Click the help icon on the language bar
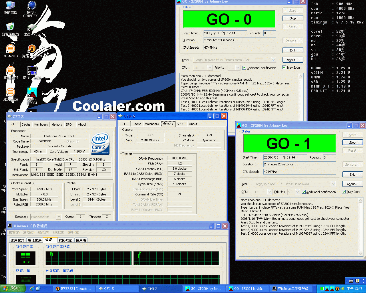The image size is (366, 293). click(x=357, y=281)
